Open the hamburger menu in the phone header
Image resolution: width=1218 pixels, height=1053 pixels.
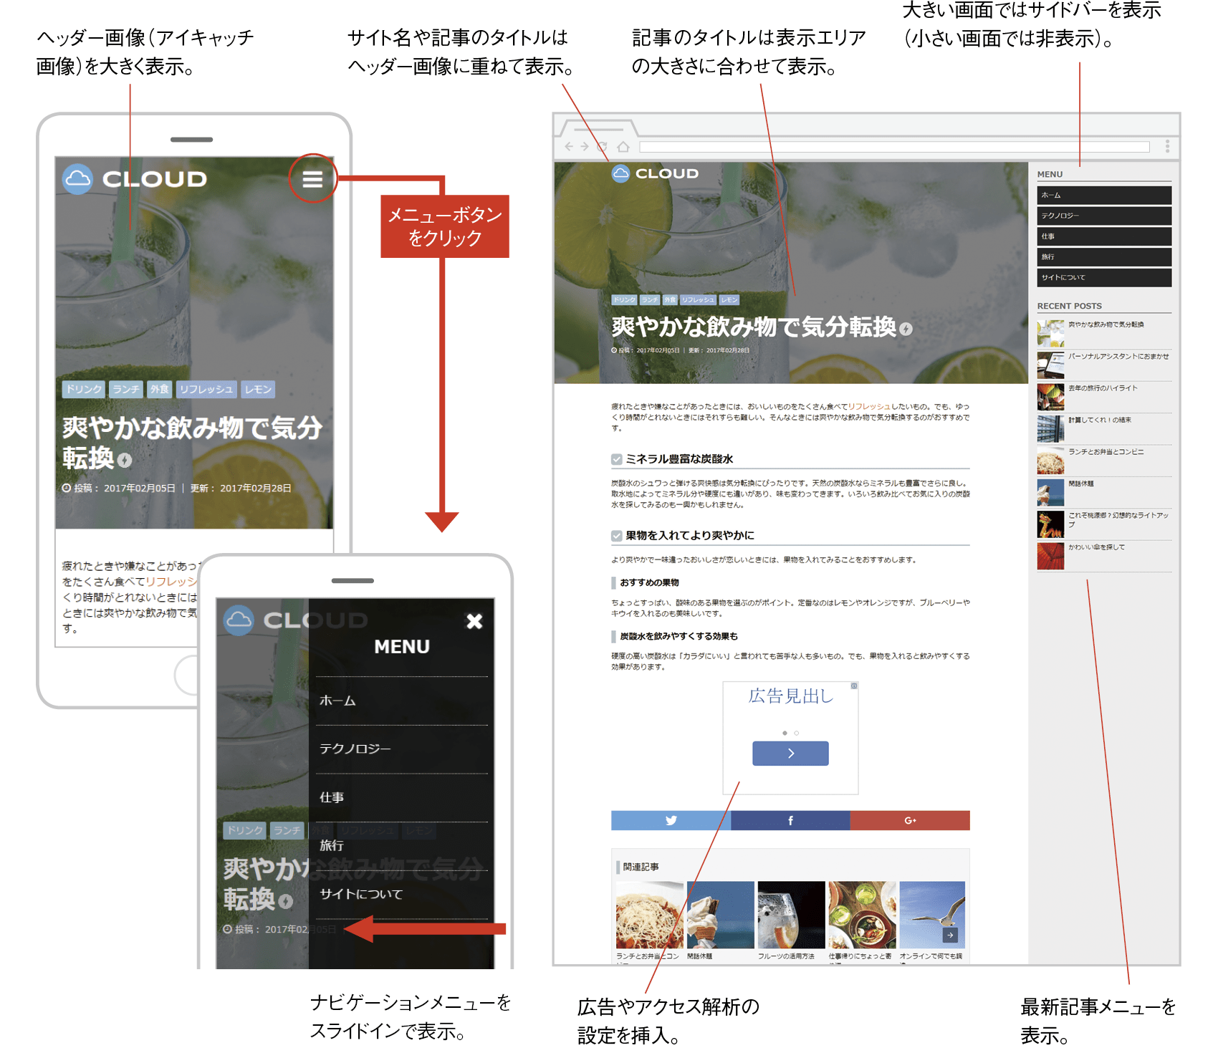coord(312,179)
